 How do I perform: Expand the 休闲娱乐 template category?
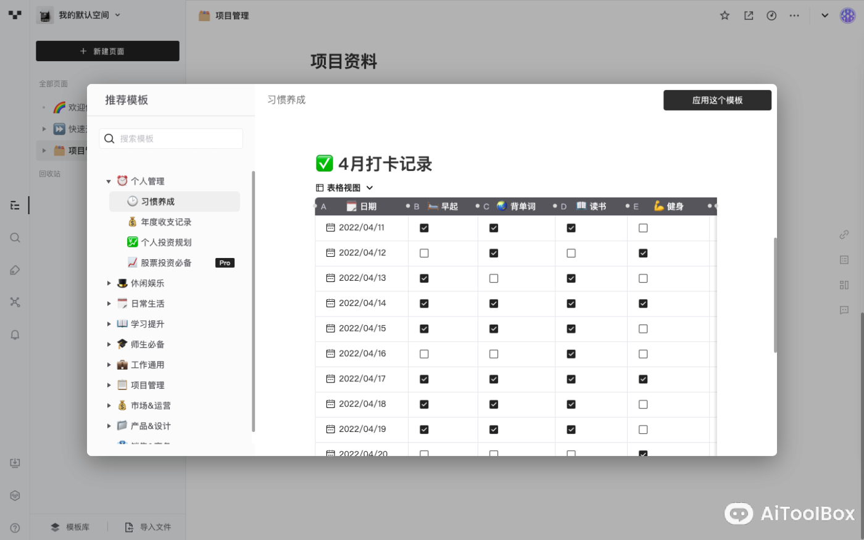click(109, 283)
